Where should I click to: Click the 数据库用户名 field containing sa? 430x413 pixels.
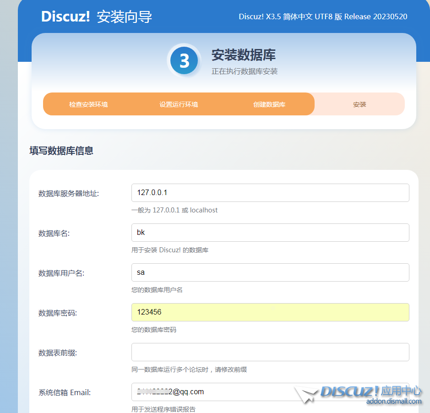click(x=270, y=272)
